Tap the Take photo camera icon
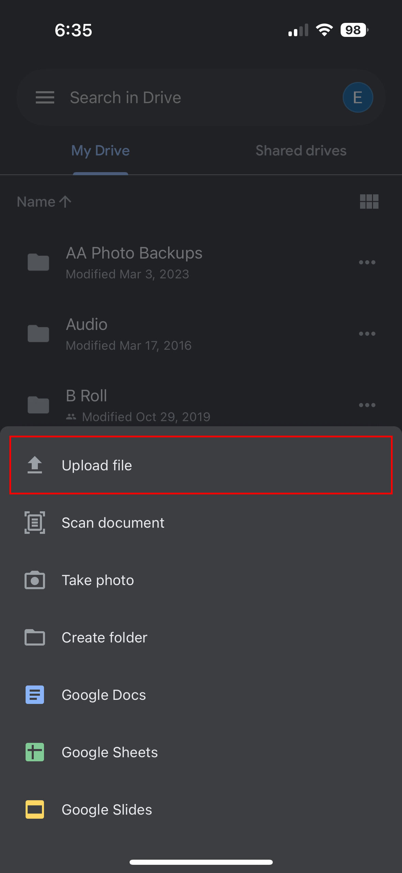The width and height of the screenshot is (402, 873). (x=35, y=580)
